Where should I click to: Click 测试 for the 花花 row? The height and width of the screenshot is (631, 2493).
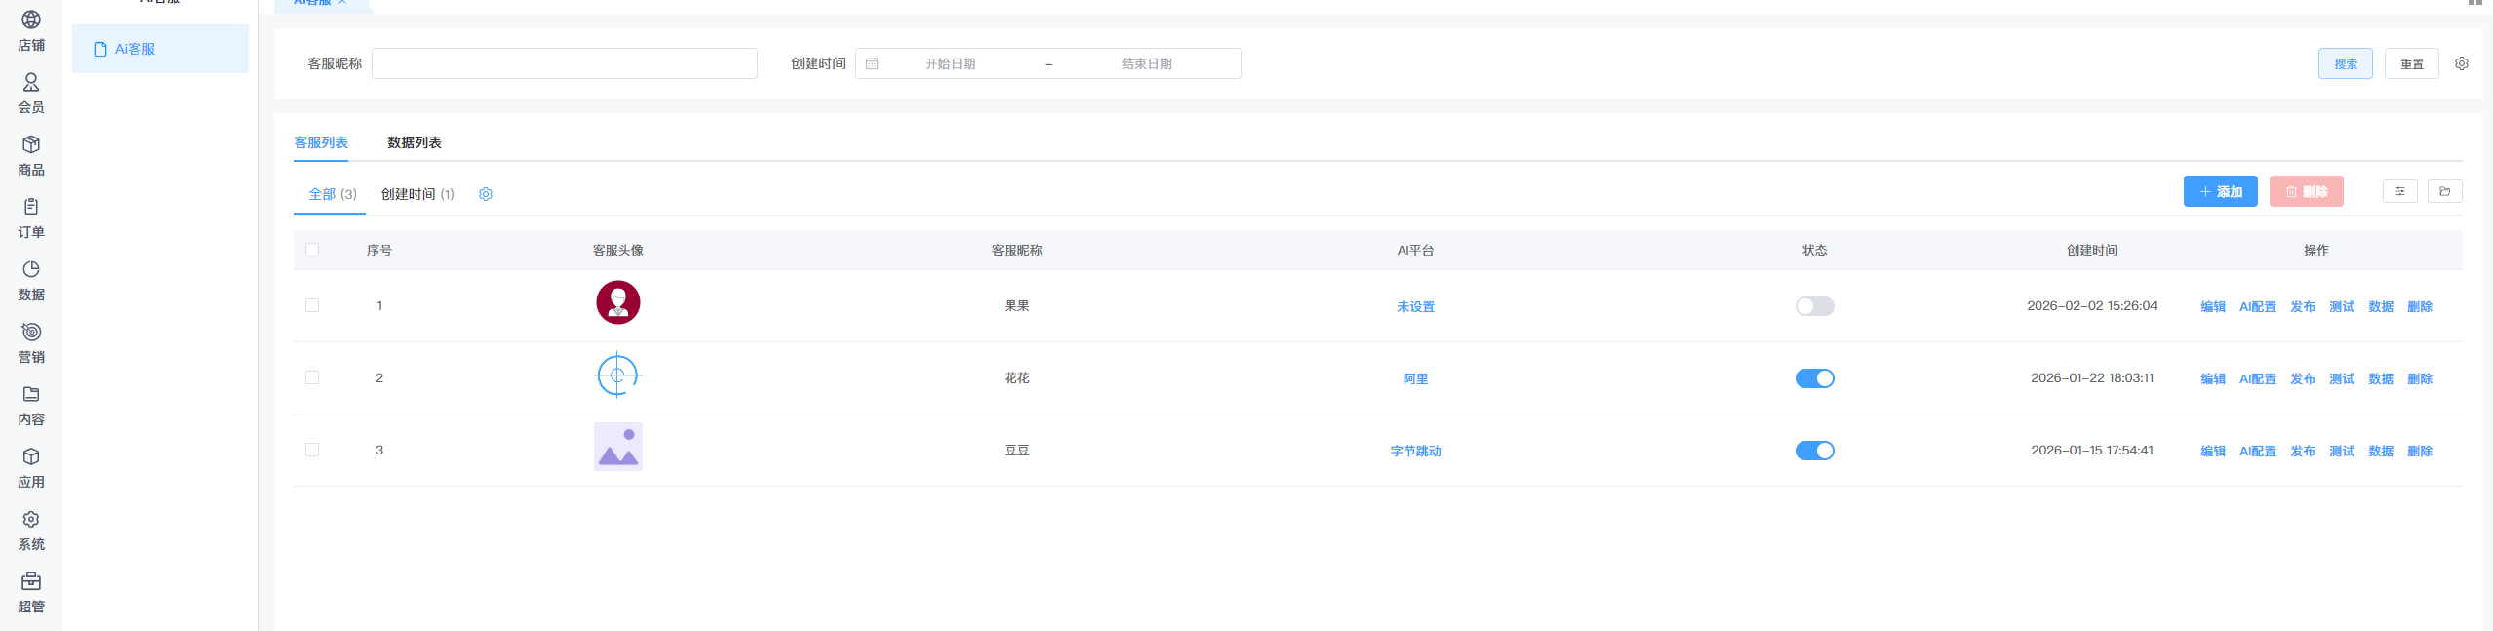2342,378
